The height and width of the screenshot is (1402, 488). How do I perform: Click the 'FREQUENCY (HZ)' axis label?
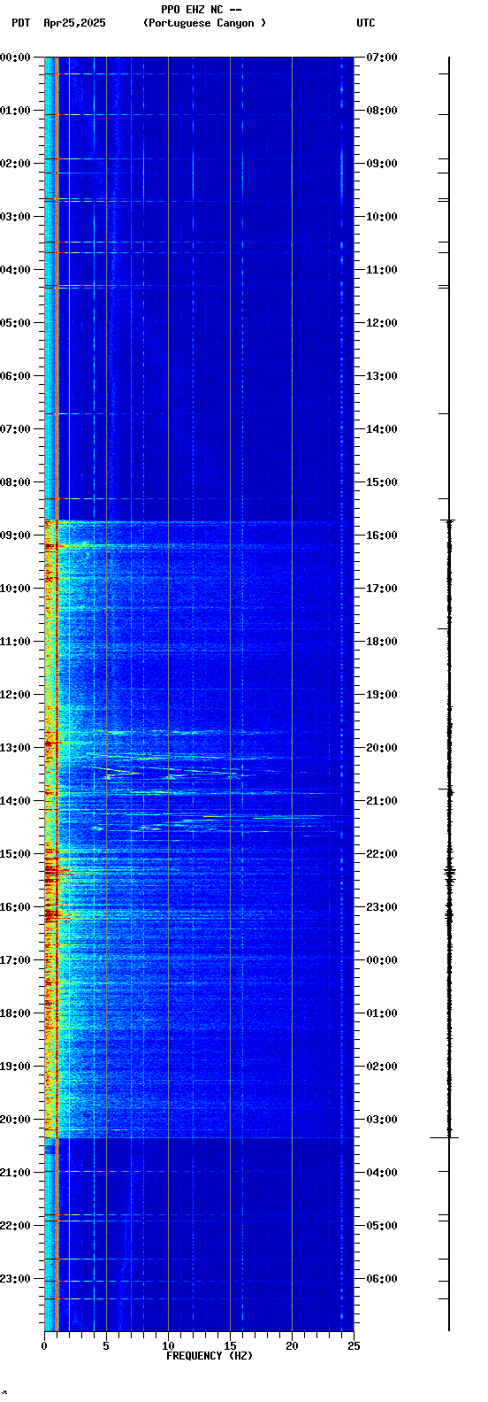pyautogui.click(x=210, y=1355)
